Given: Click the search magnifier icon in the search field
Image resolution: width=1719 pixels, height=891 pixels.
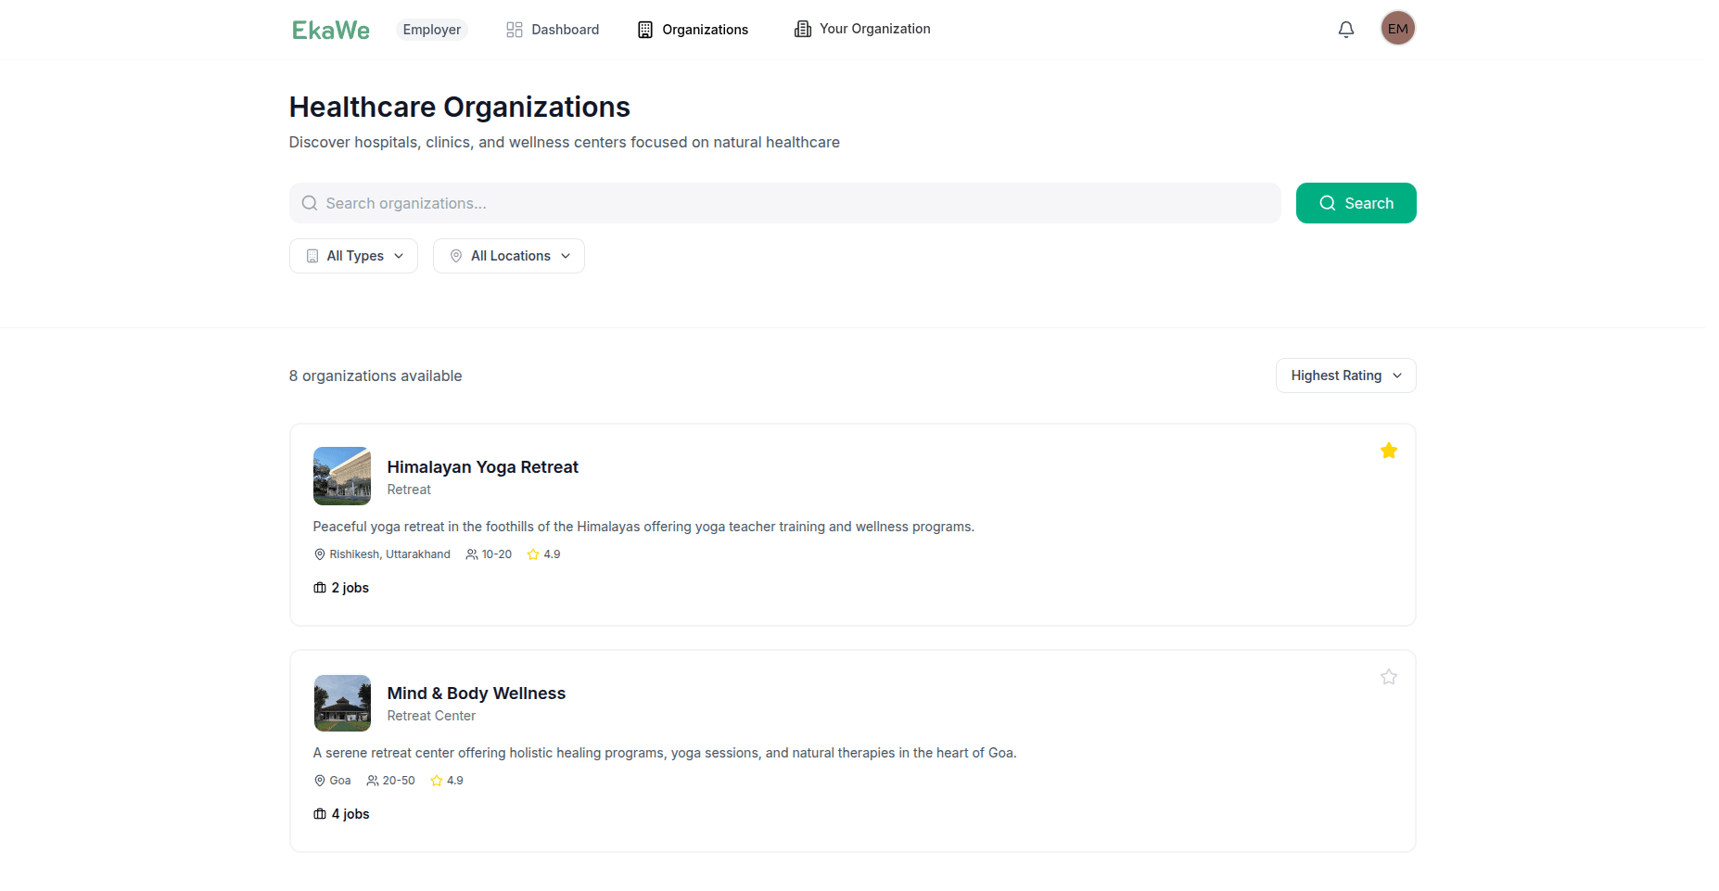Looking at the screenshot, I should pyautogui.click(x=309, y=203).
